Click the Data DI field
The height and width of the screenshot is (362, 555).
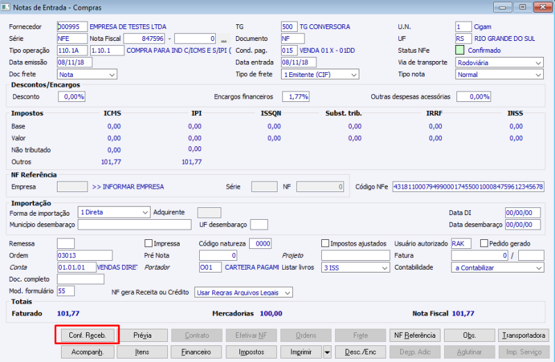[x=523, y=213]
